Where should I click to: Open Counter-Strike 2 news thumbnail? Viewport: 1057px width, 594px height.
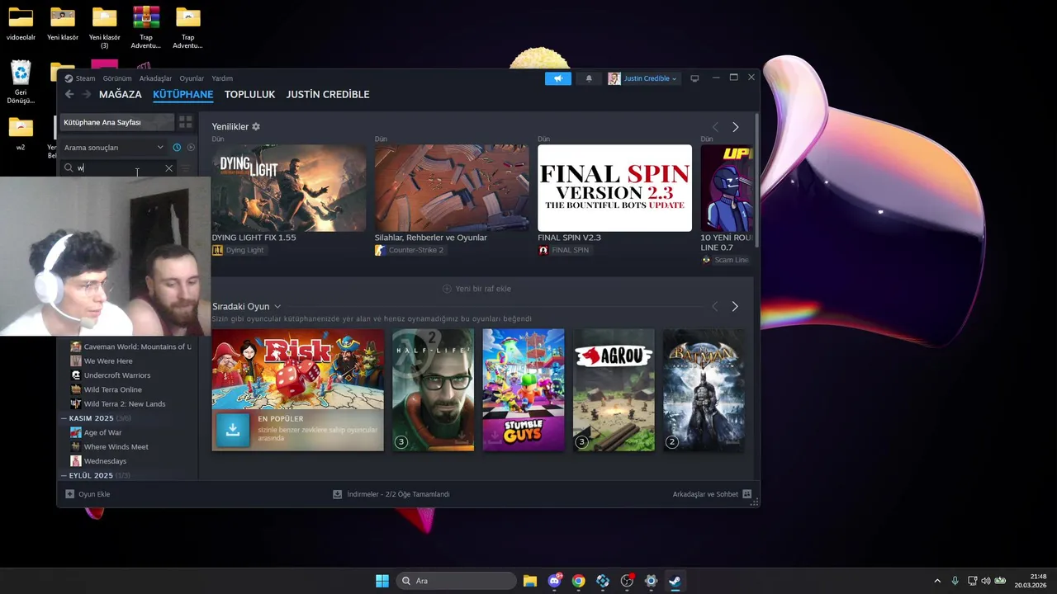(452, 188)
